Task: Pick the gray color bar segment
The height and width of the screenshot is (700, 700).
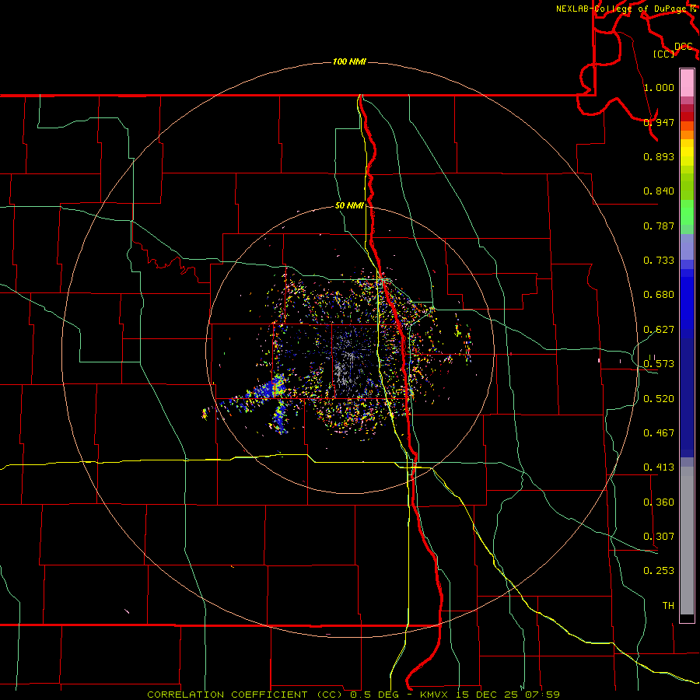Action: (687, 541)
